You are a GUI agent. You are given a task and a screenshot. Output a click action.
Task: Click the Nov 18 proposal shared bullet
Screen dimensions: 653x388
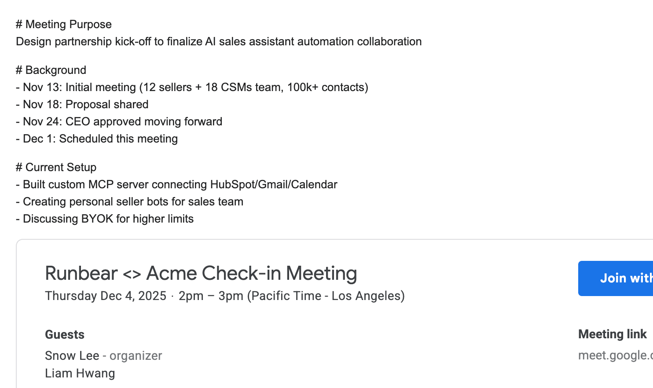[82, 104]
